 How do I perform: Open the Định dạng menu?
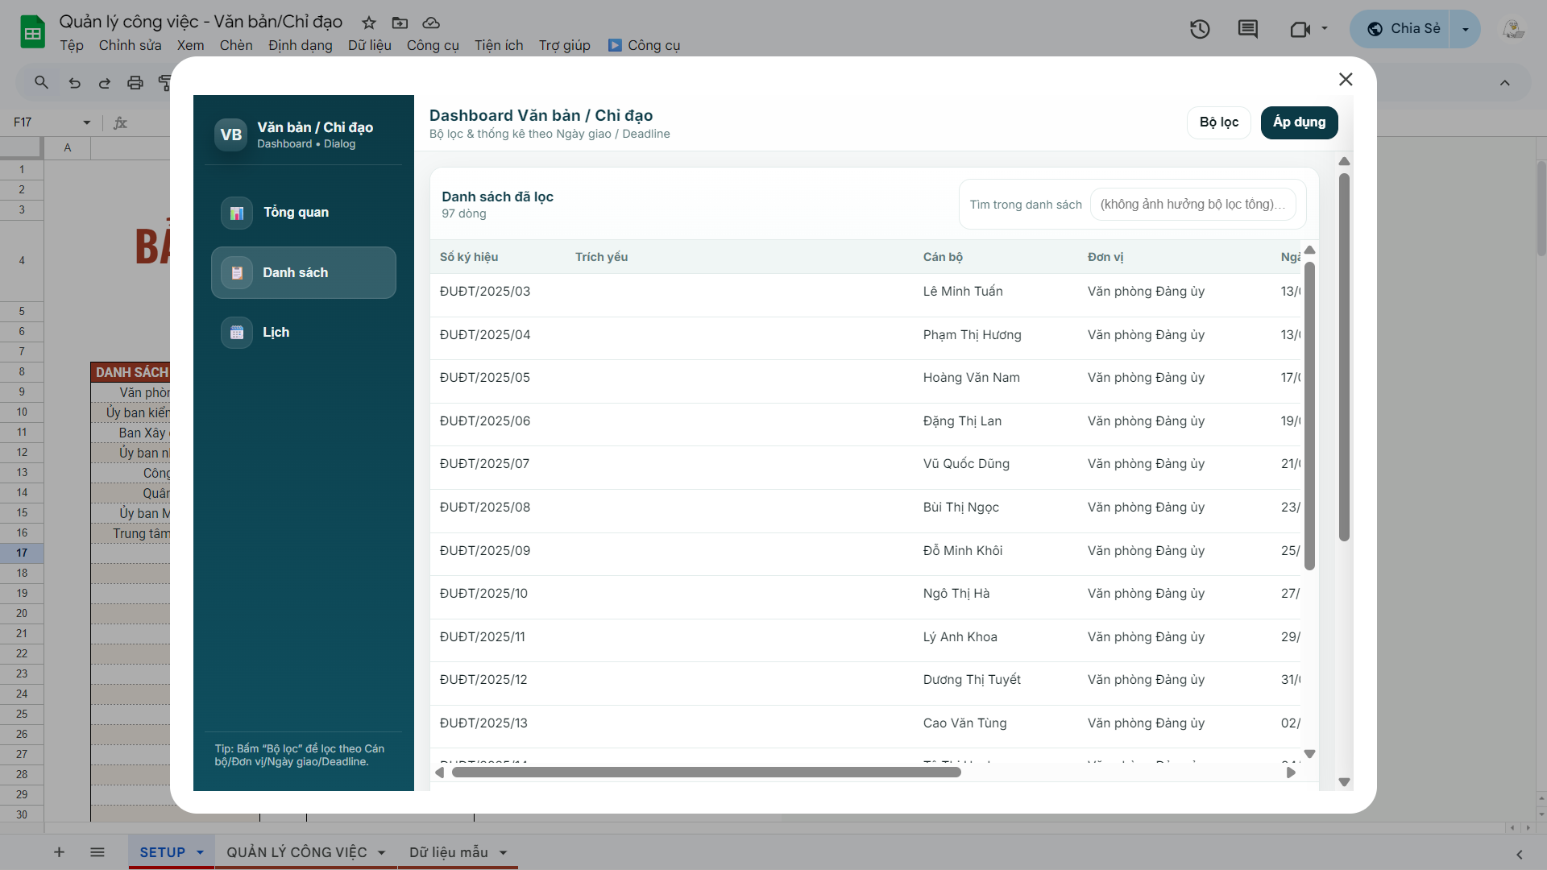pos(300,45)
